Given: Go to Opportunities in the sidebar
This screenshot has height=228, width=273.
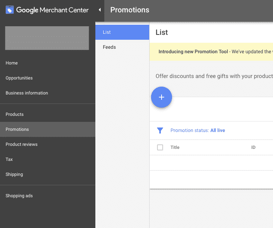Looking at the screenshot, I should click(47, 78).
